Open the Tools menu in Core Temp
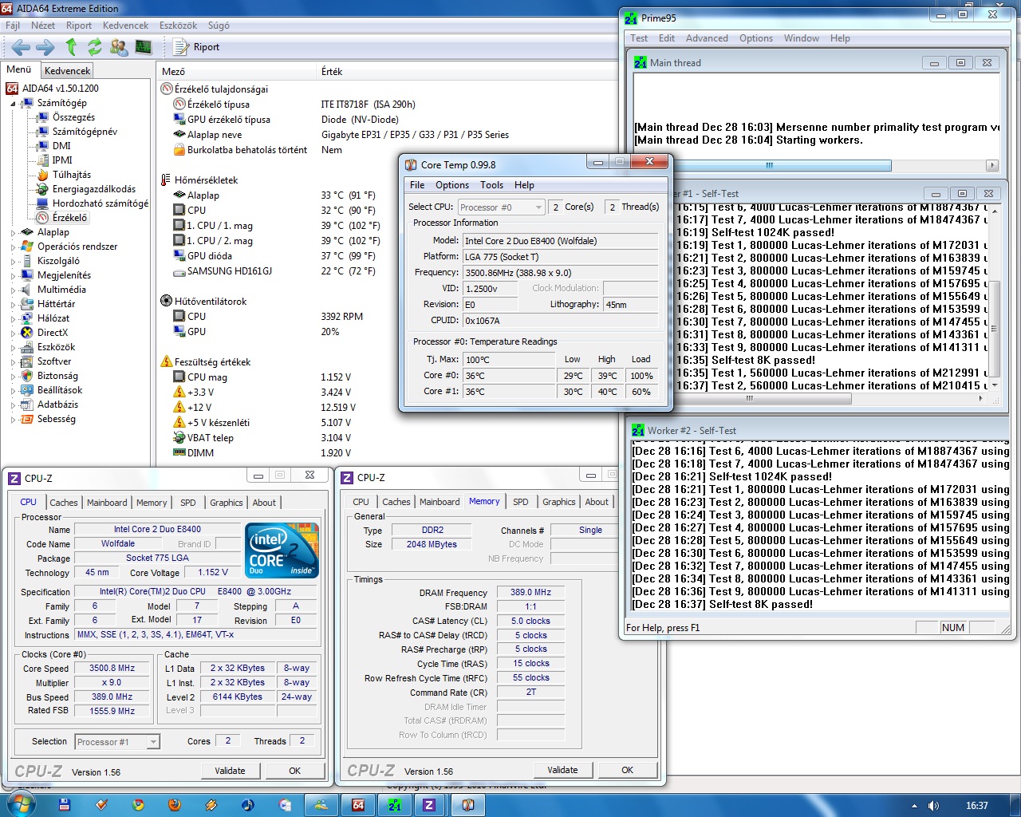The width and height of the screenshot is (1021, 817). (x=491, y=185)
